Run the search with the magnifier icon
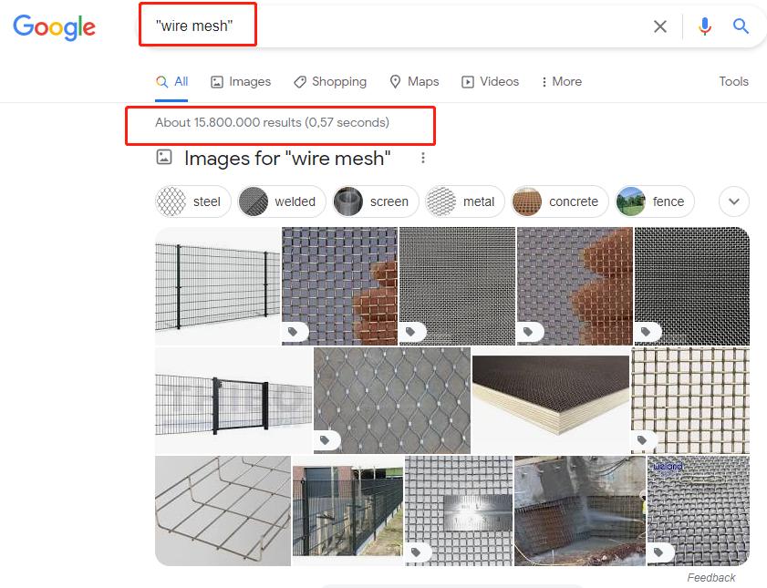 [x=741, y=26]
